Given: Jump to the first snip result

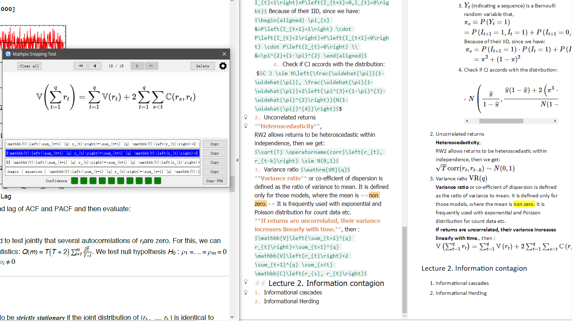Looking at the screenshot, I should click(x=81, y=66).
